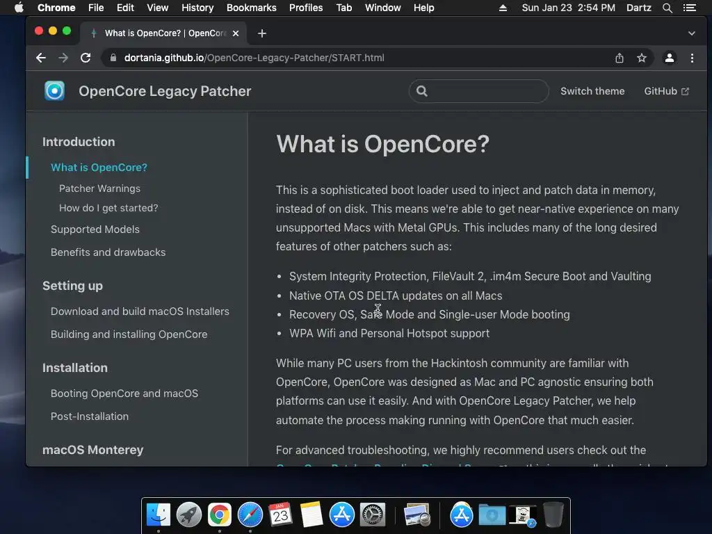The image size is (712, 534).
Task: Toggle the site theme with Switch theme
Action: pyautogui.click(x=592, y=91)
